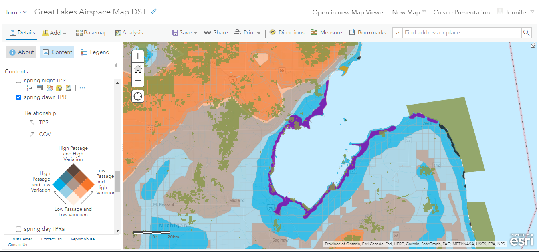Switch to the About tab
This screenshot has height=252, width=539.
[21, 52]
